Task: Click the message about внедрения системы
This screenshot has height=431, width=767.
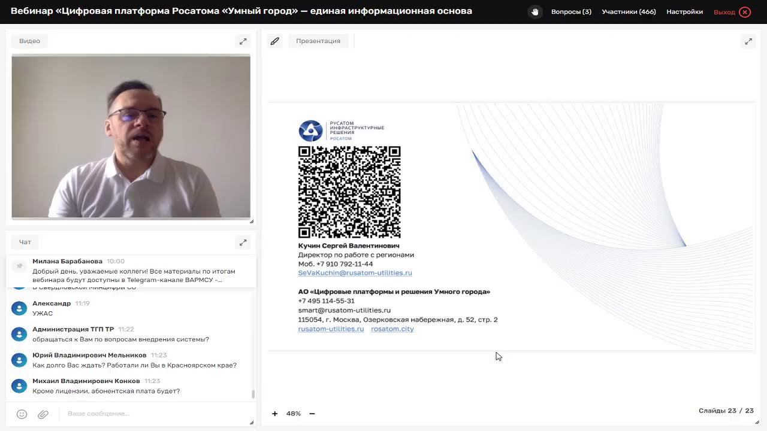Action: tap(120, 339)
